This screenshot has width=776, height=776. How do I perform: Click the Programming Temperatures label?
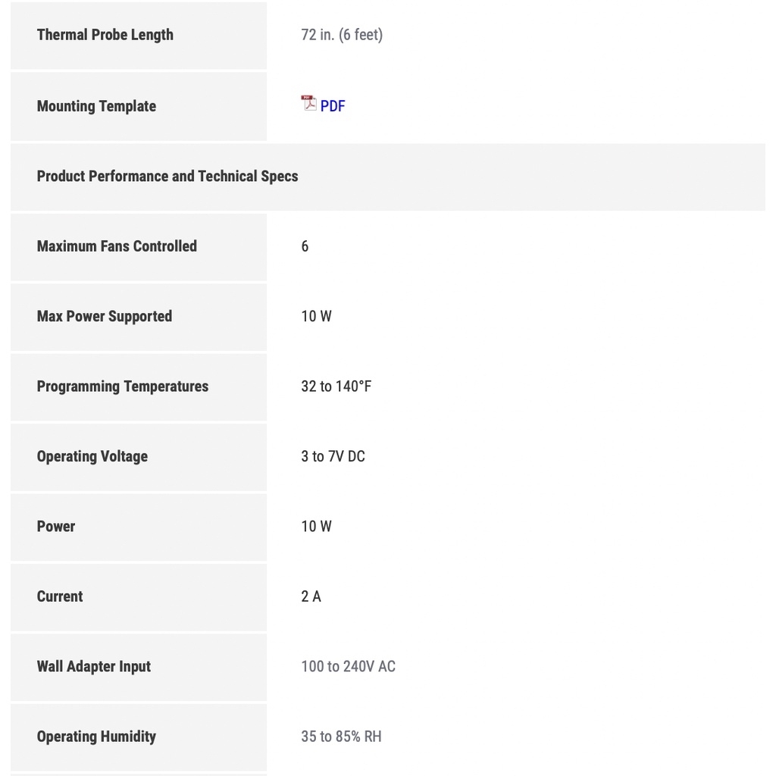tap(122, 386)
